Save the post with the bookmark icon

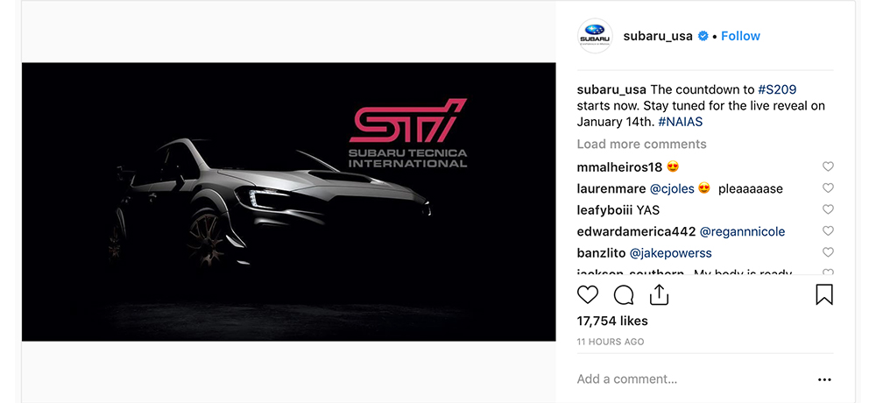[824, 294]
